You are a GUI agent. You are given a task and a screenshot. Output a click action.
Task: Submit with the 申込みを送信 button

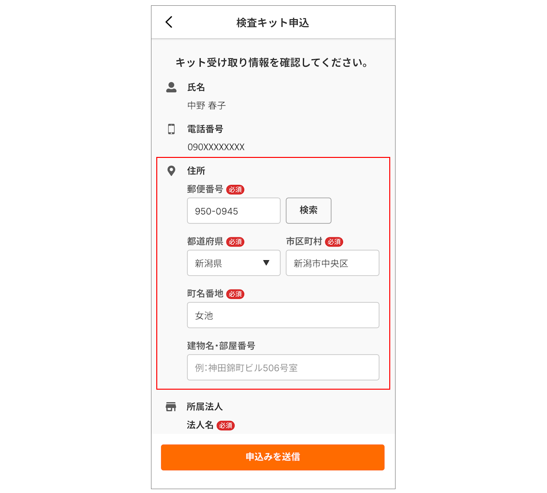(273, 457)
